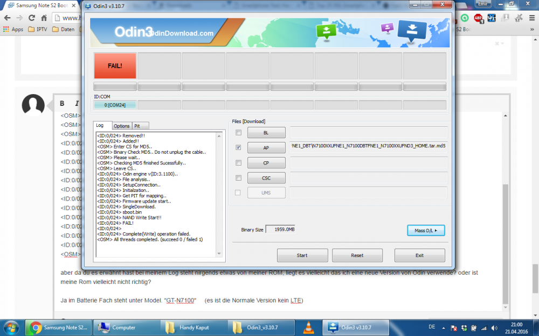Enable the BL checkbox
The height and width of the screenshot is (336, 539).
(x=238, y=132)
